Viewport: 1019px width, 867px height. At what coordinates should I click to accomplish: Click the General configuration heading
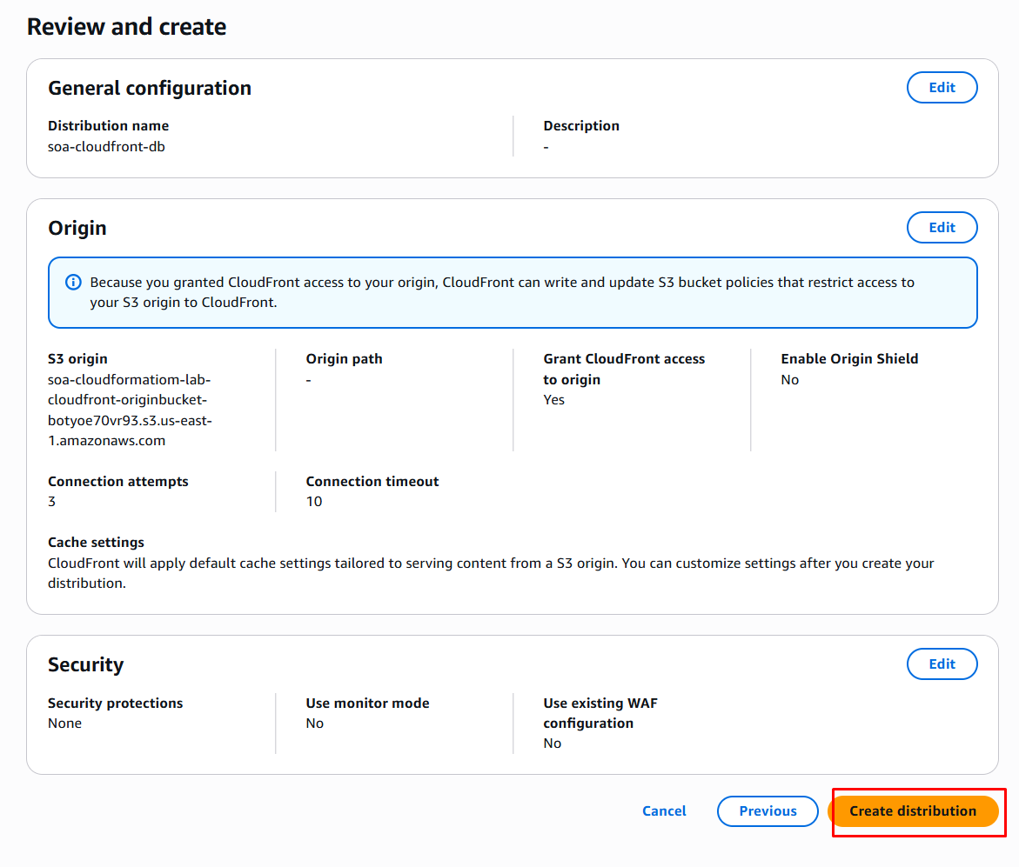tap(149, 89)
